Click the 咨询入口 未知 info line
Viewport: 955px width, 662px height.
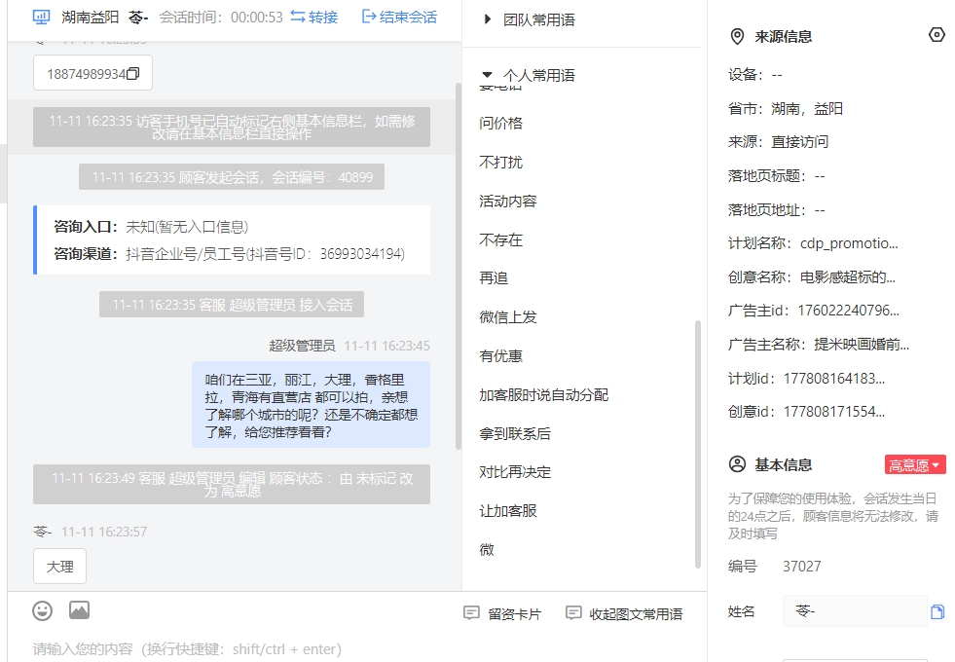pos(151,227)
